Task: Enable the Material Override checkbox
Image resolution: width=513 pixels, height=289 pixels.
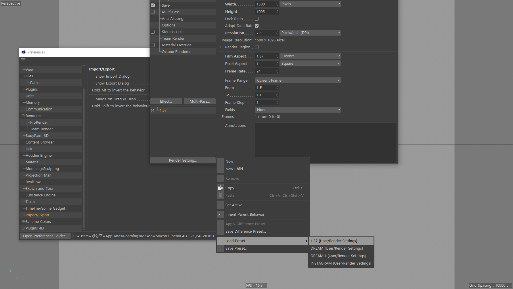Action: coord(153,45)
